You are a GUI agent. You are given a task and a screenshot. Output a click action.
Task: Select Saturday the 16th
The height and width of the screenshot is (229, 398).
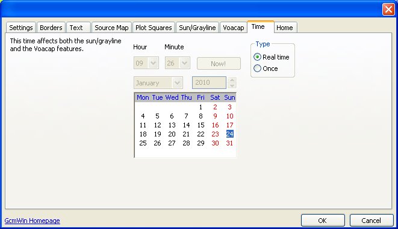click(215, 125)
